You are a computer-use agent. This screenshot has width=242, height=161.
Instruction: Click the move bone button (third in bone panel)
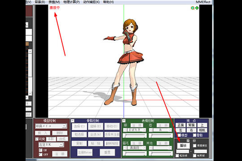tap(112, 126)
